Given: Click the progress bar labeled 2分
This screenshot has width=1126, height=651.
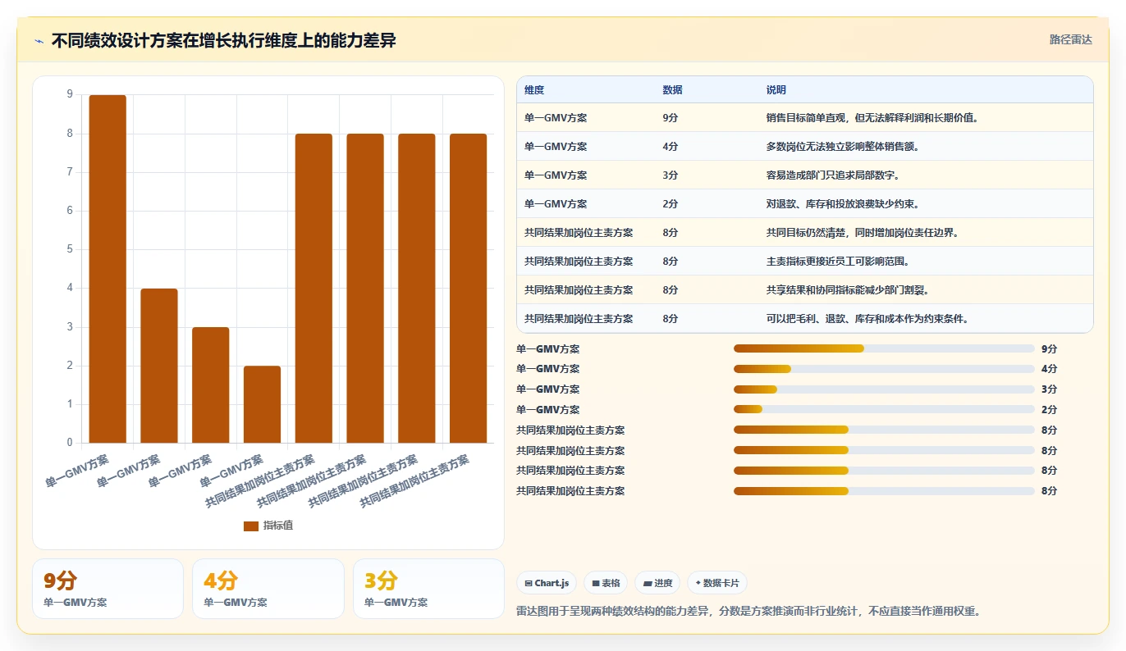Looking at the screenshot, I should click(x=884, y=409).
